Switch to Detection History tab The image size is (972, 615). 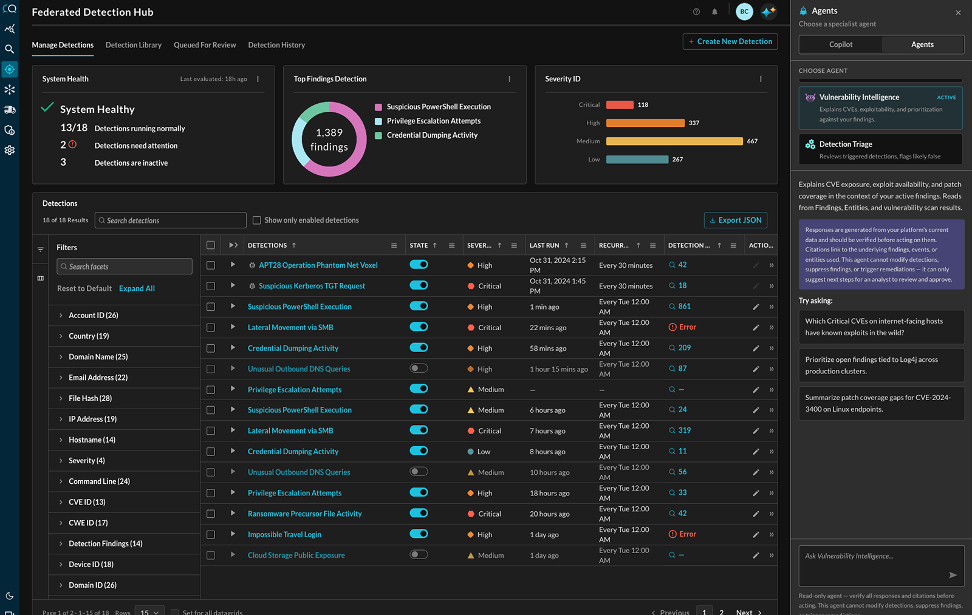(x=276, y=45)
